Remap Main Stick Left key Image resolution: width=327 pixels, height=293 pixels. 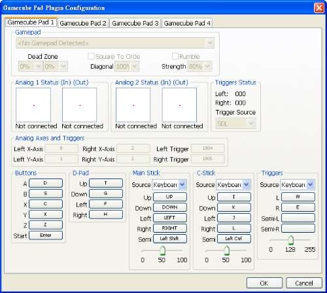click(170, 218)
